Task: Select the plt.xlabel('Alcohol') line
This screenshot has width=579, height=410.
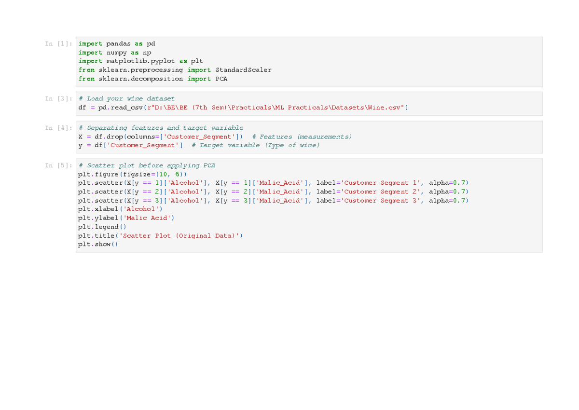Action: (x=121, y=209)
